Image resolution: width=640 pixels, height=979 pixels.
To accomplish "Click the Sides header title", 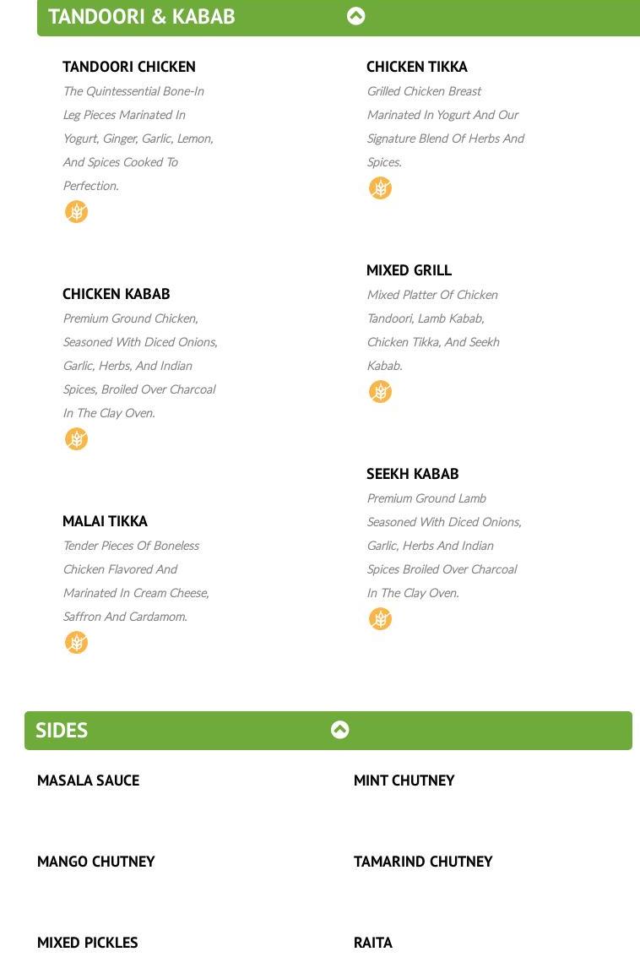I will pos(62,730).
